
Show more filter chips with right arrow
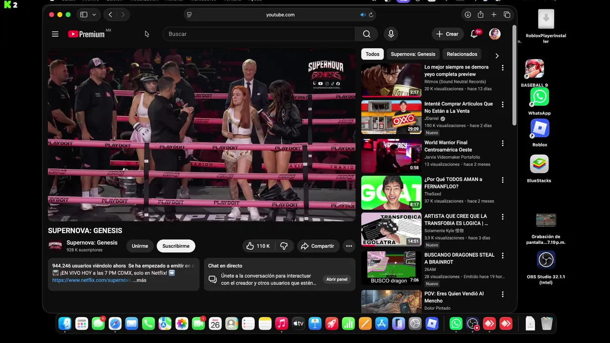coord(497,56)
